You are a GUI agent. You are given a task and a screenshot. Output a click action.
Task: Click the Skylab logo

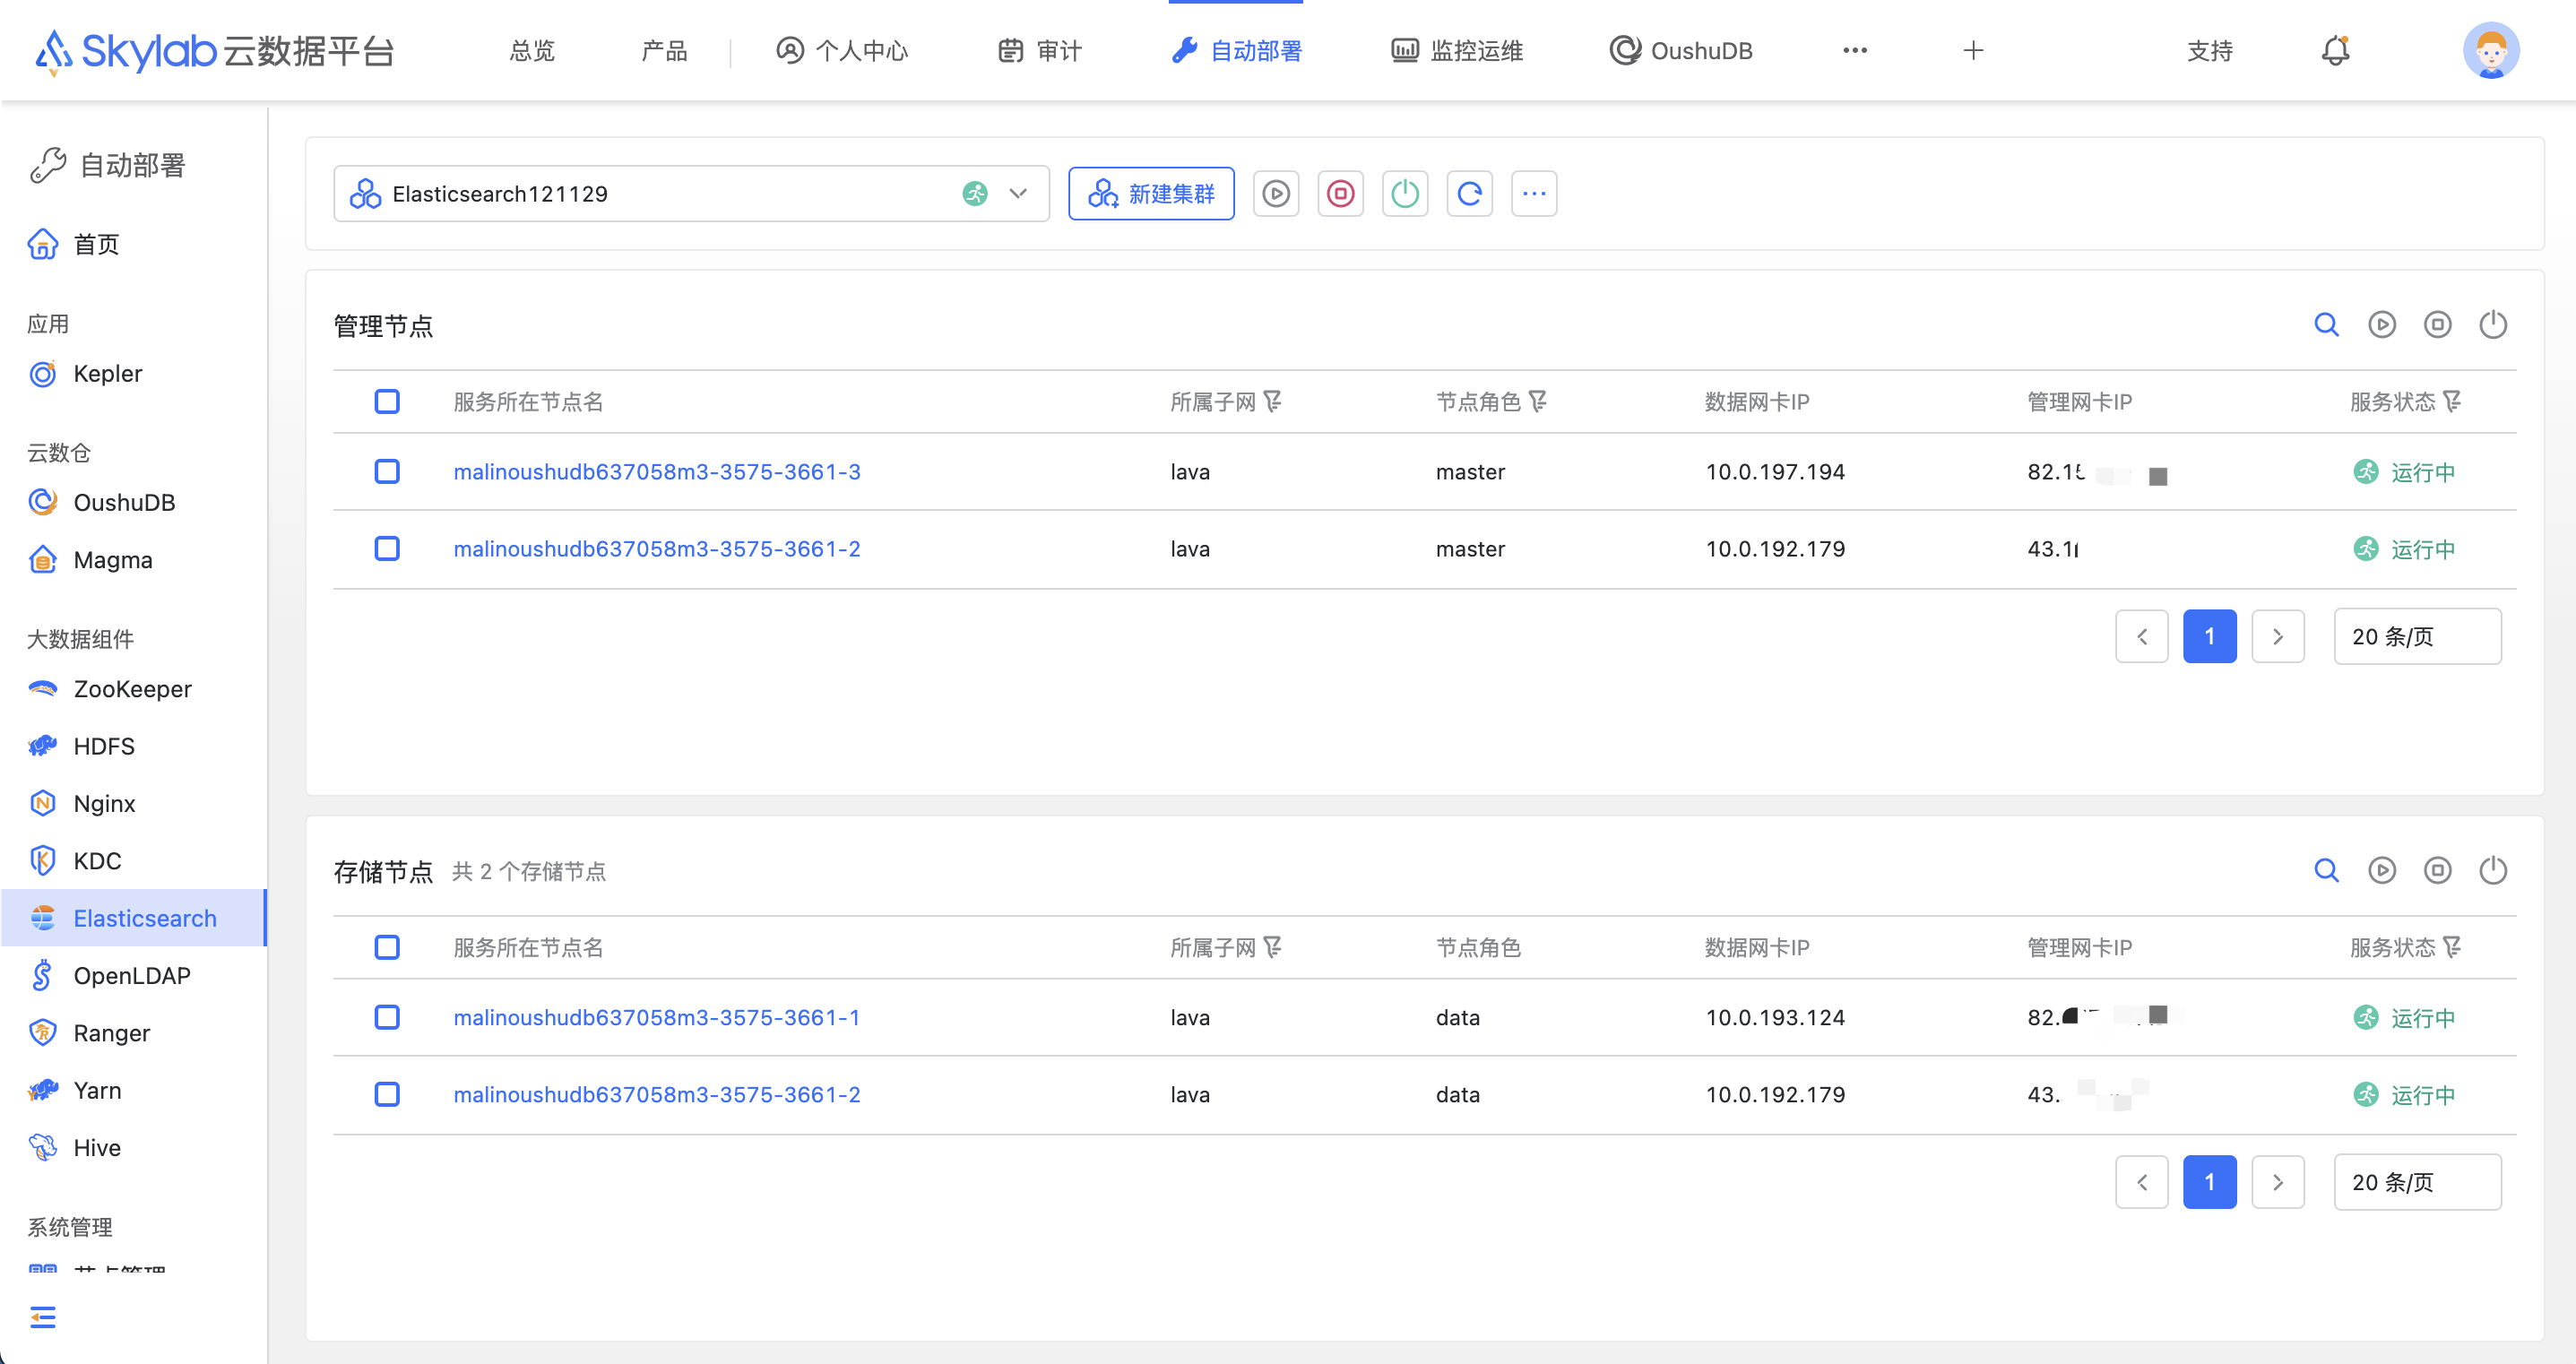[215, 50]
